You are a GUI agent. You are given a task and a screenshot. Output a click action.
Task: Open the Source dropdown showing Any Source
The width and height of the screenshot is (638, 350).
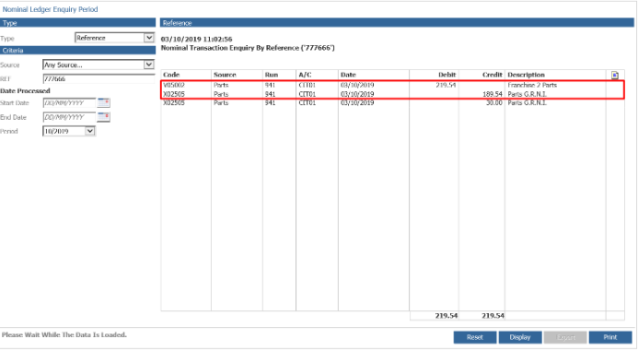[149, 64]
